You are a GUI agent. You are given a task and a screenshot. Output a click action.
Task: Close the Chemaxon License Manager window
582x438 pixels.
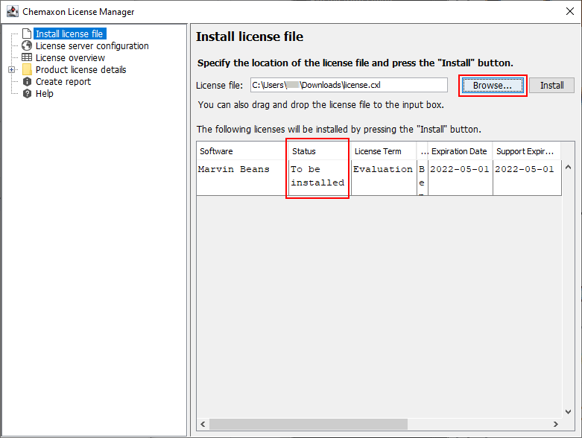click(x=570, y=11)
